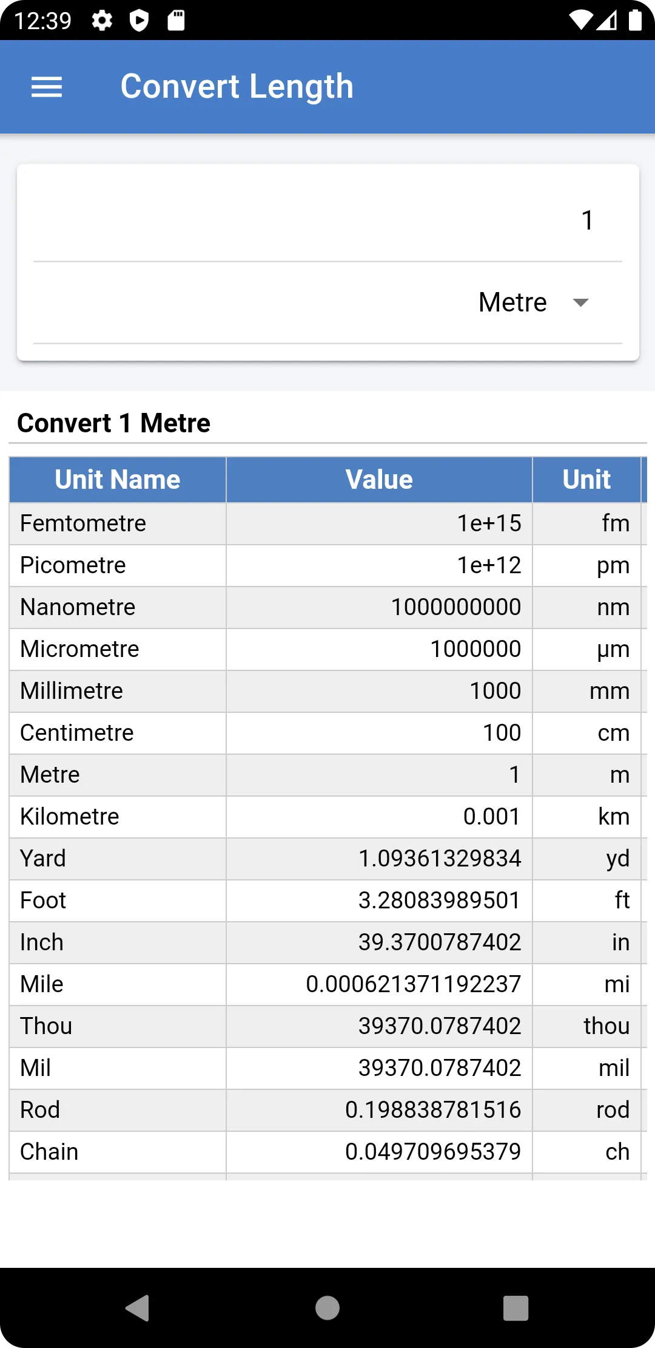Select the Yard row name

[43, 859]
